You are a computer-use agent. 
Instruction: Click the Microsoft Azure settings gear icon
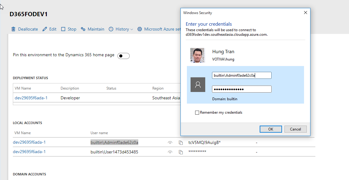pyautogui.click(x=139, y=29)
